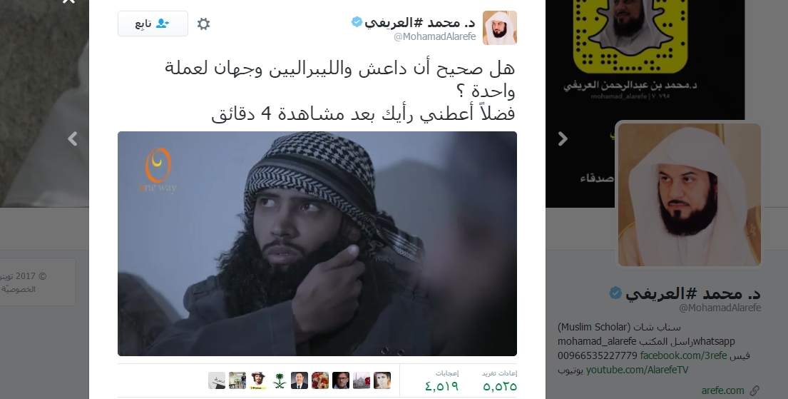Click the follow button with person icon
The width and height of the screenshot is (788, 399).
click(x=153, y=24)
